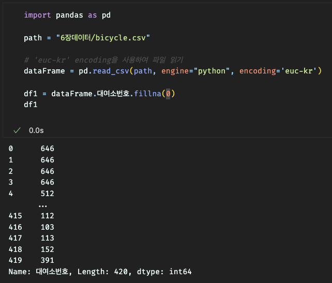
Task: Click the fillna method name
Action: click(x=147, y=94)
